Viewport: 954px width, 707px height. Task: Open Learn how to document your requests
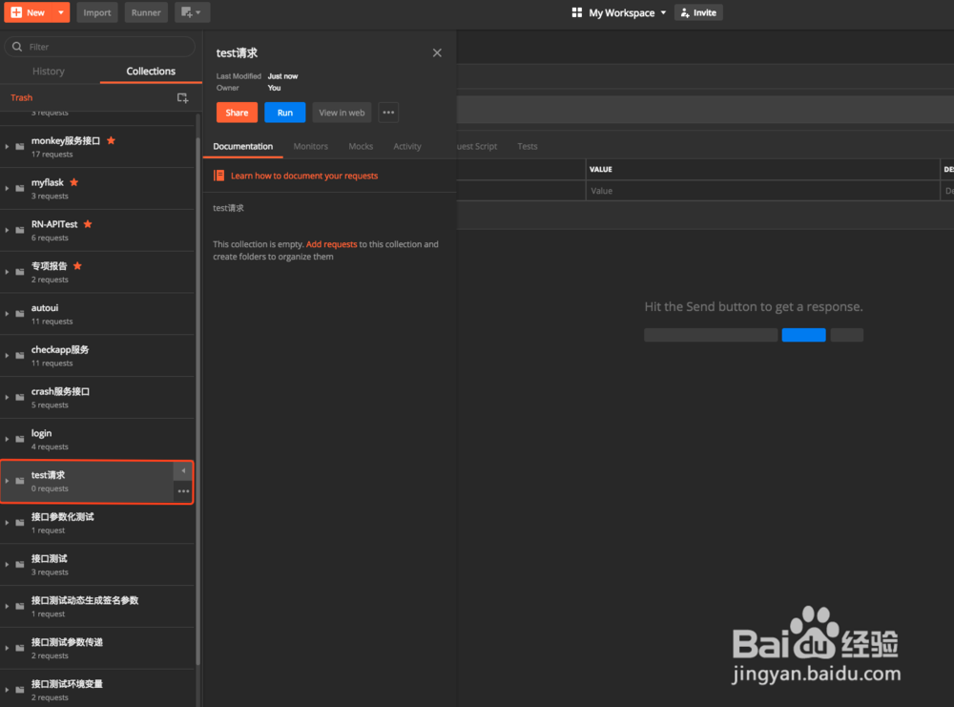pyautogui.click(x=304, y=176)
